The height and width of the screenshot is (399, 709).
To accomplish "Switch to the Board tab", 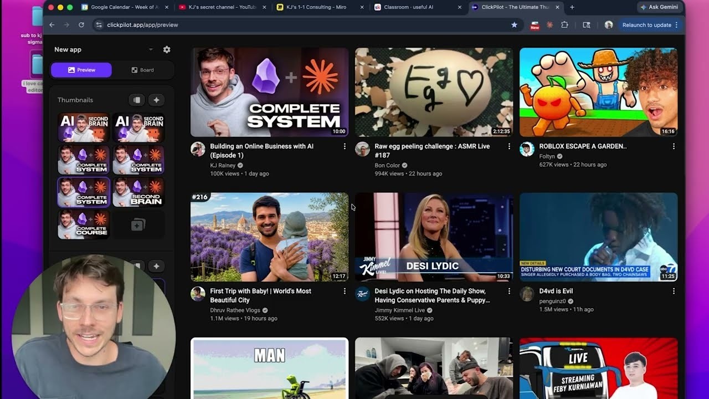I will 142,70.
